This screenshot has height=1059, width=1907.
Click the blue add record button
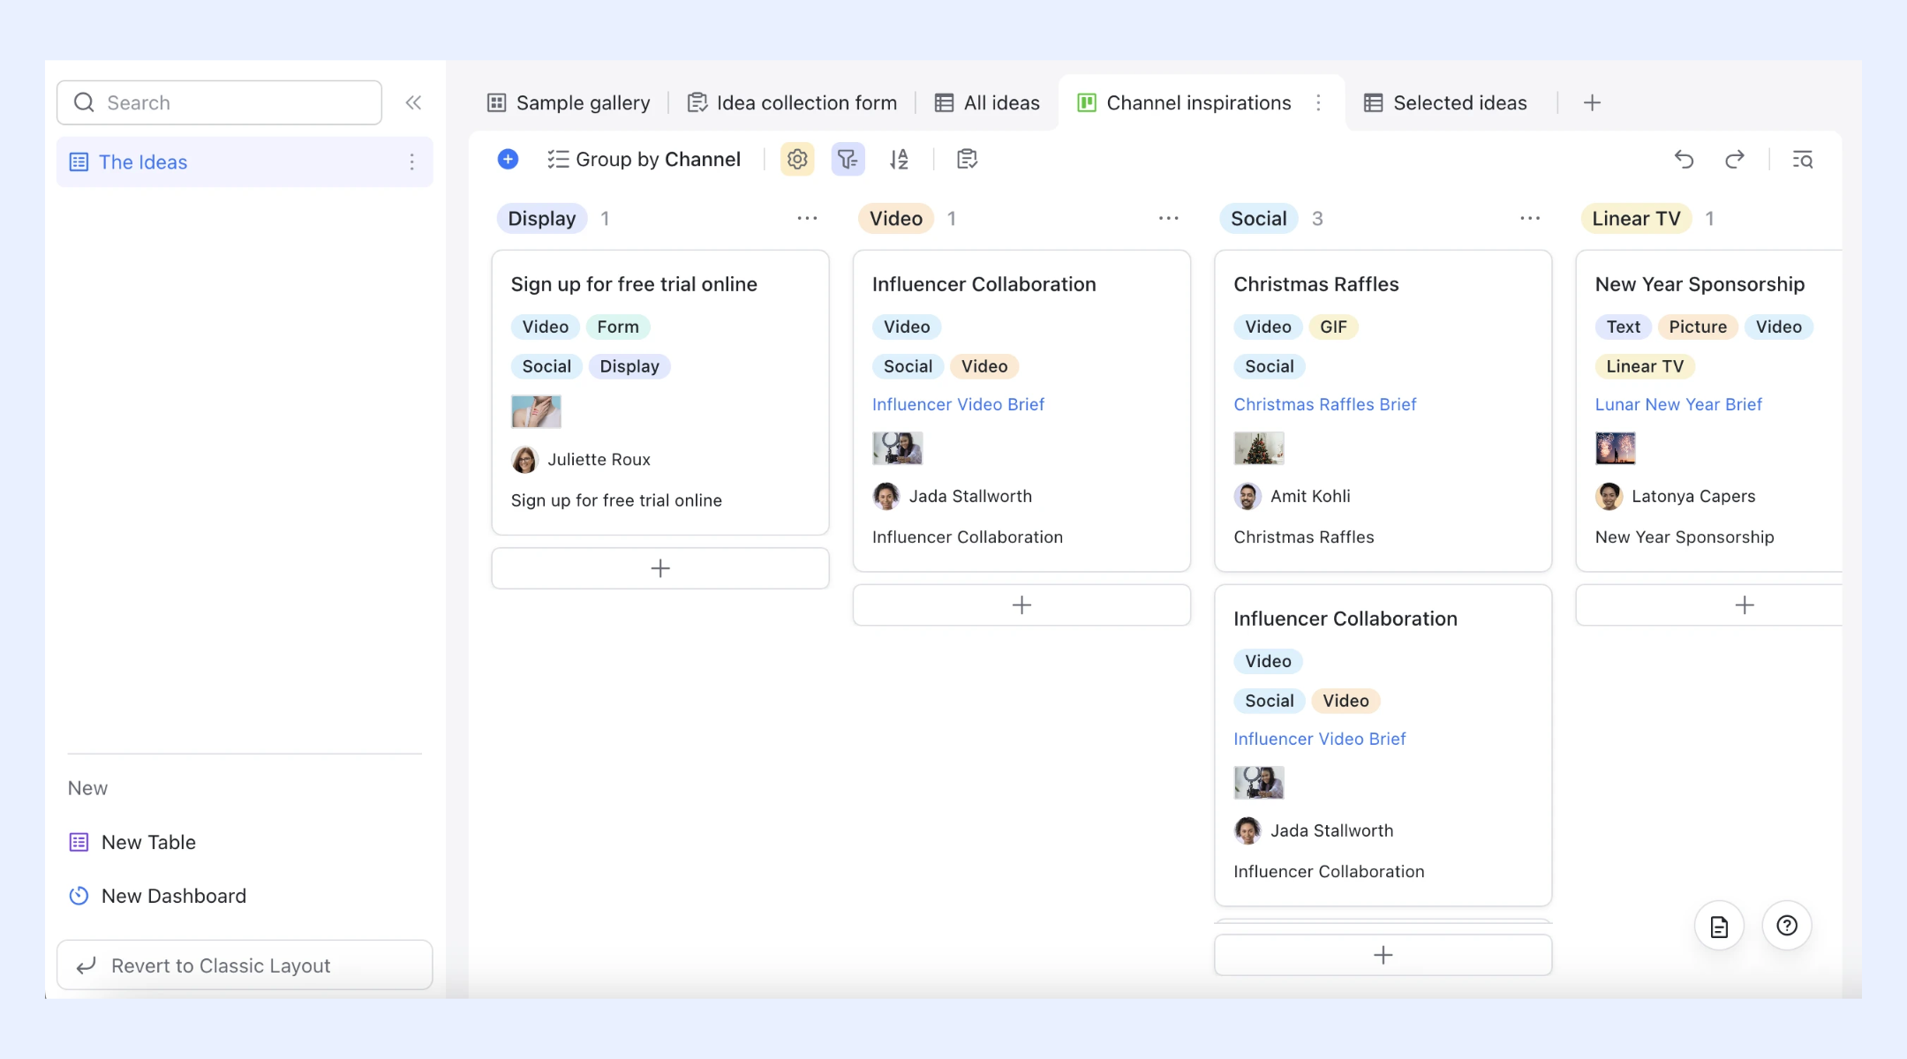(x=508, y=159)
